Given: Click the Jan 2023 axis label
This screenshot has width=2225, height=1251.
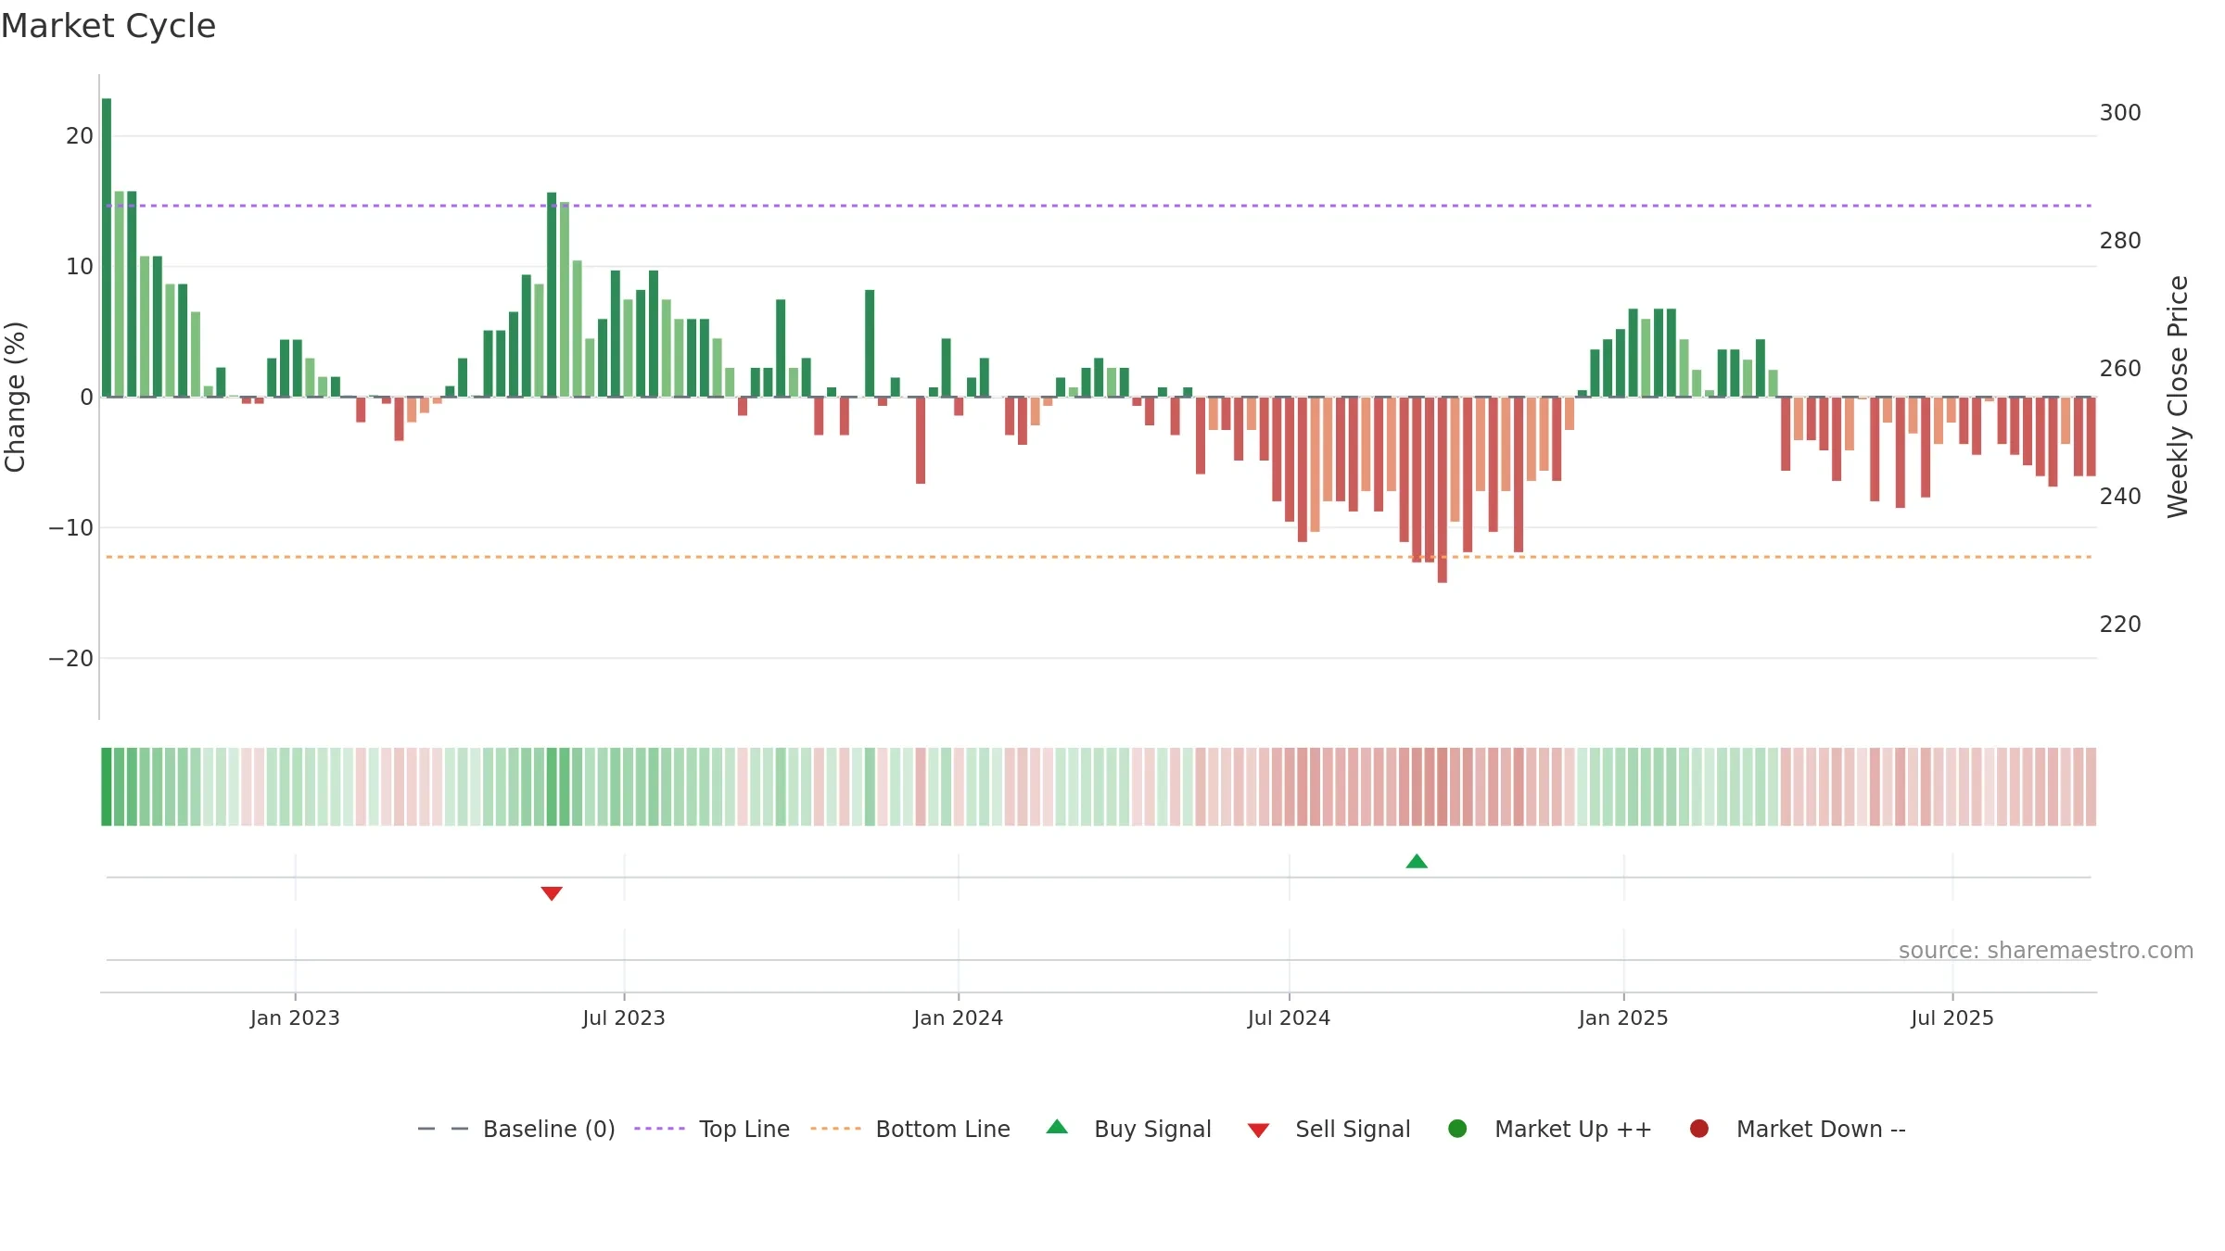Looking at the screenshot, I should [295, 1018].
